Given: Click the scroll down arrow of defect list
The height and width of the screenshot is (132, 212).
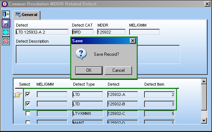Looking at the screenshot, I should point(204,120).
